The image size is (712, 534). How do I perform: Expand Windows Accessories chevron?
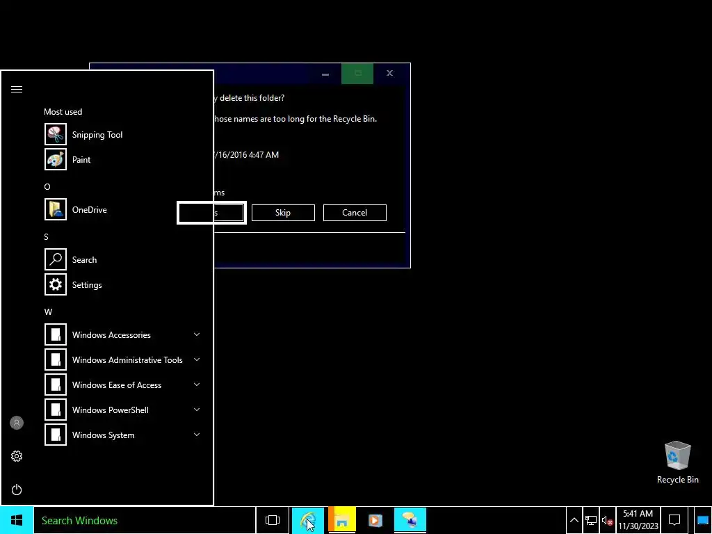(x=197, y=334)
